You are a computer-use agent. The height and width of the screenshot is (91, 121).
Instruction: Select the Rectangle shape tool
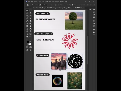[31, 34]
